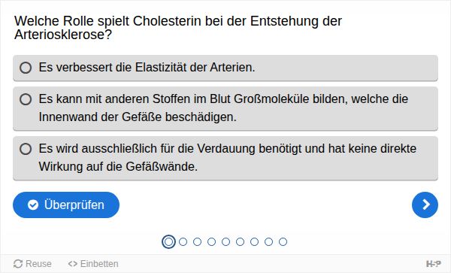Image resolution: width=451 pixels, height=273 pixels.
Task: Jump to question five progress dot
Action: tap(225, 241)
